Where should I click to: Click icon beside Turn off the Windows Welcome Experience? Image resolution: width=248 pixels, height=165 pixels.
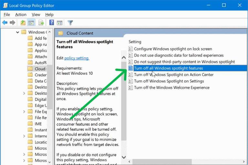[130, 87]
